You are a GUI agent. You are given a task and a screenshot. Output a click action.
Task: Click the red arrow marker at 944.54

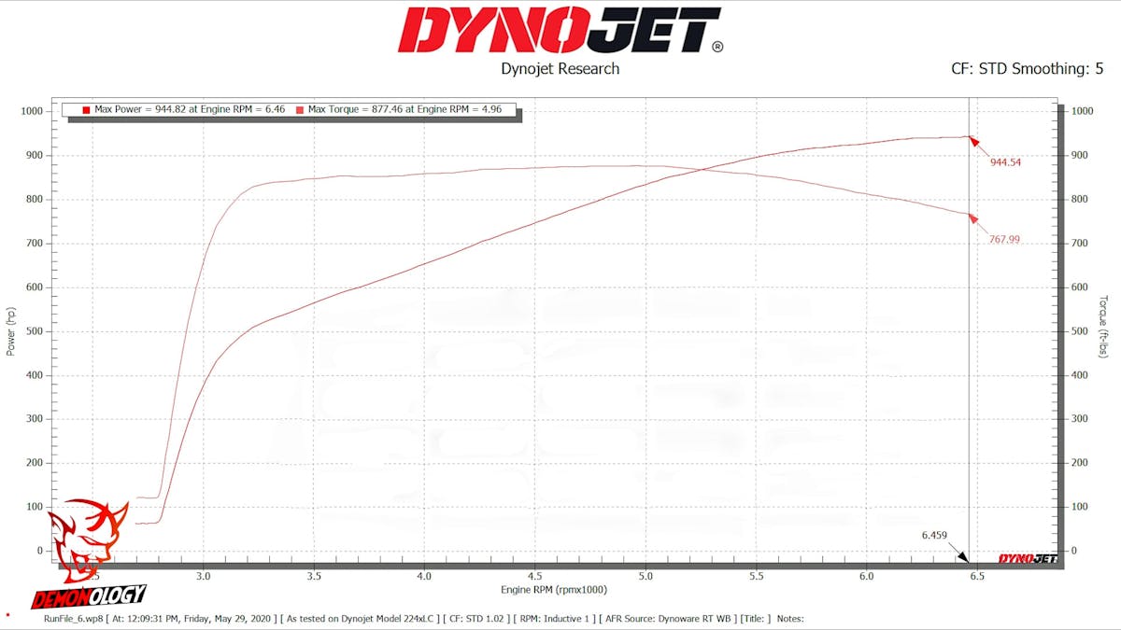click(x=974, y=142)
